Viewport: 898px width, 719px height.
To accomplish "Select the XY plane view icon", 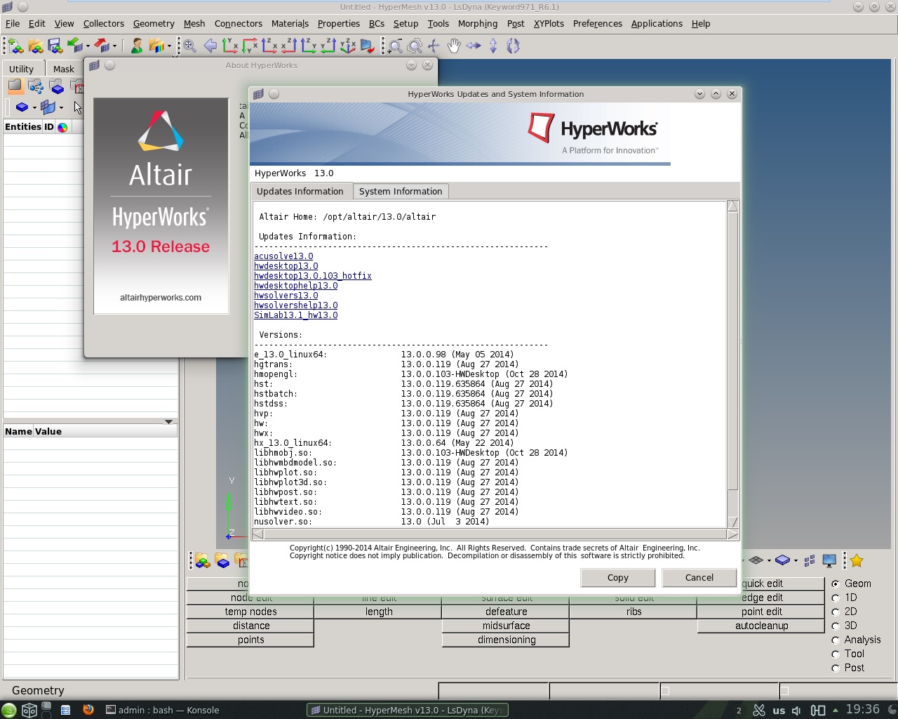I will point(230,46).
